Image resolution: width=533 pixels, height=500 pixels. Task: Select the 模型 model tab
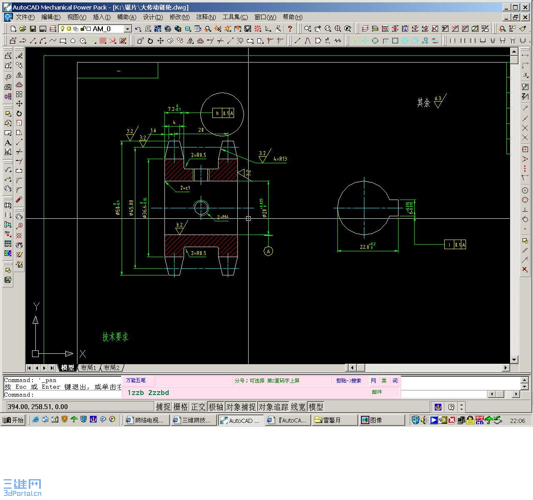[x=67, y=368]
